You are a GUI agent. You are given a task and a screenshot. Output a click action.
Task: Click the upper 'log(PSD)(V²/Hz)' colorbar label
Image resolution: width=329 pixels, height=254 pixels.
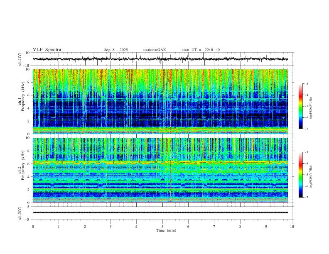pyautogui.click(x=311, y=108)
